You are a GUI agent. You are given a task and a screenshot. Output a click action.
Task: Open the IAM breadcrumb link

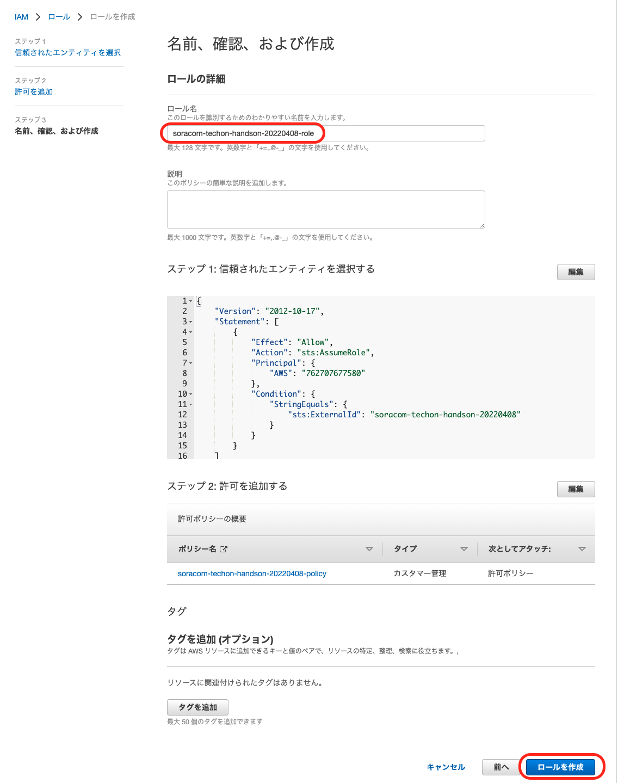pos(21,17)
